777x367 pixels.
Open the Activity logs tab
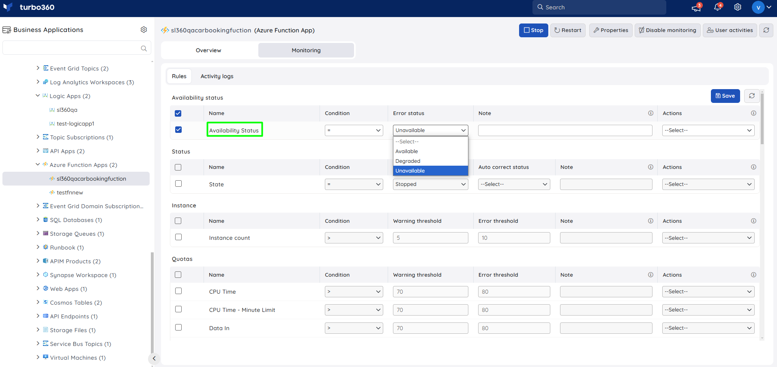tap(217, 76)
